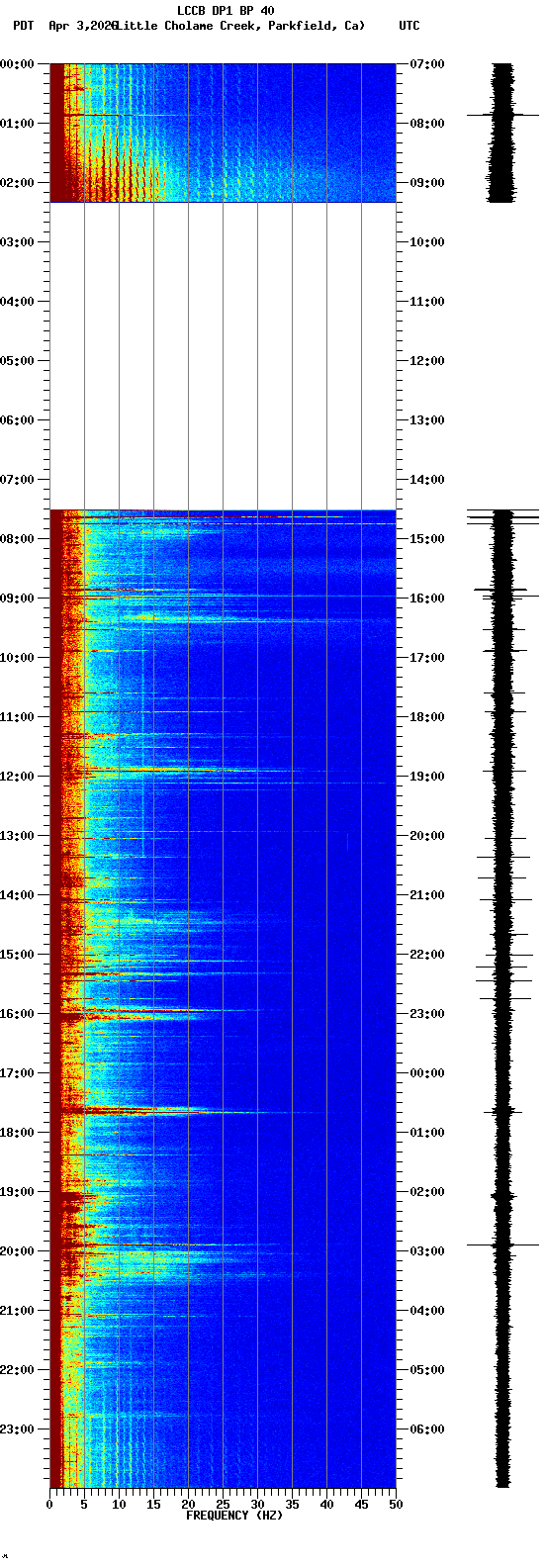Click the "20" tick on the frequency axis
Screen dimensions: 546x1567
tap(188, 1505)
